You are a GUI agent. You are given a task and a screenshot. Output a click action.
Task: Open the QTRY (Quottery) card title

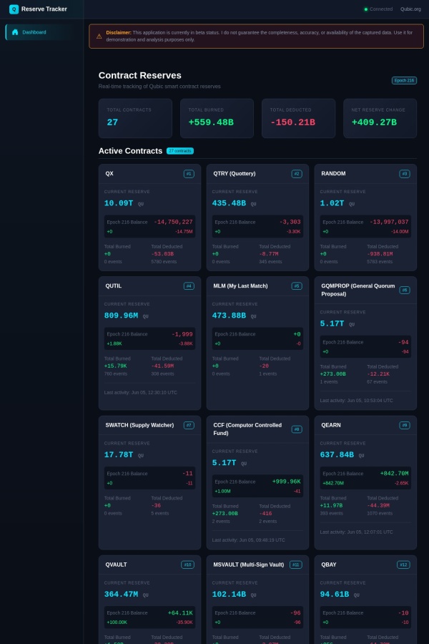tap(235, 174)
